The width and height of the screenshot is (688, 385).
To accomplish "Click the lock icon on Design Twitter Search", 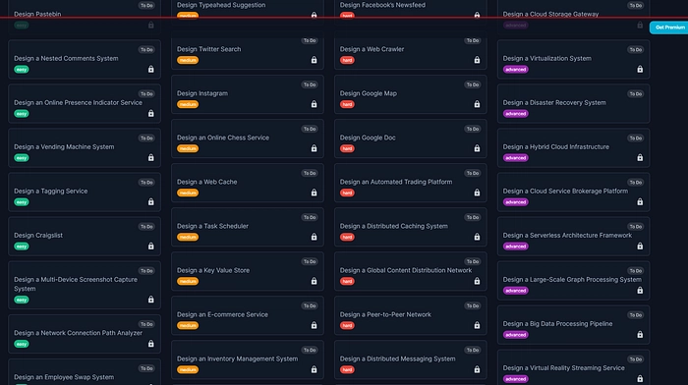I will pyautogui.click(x=314, y=60).
